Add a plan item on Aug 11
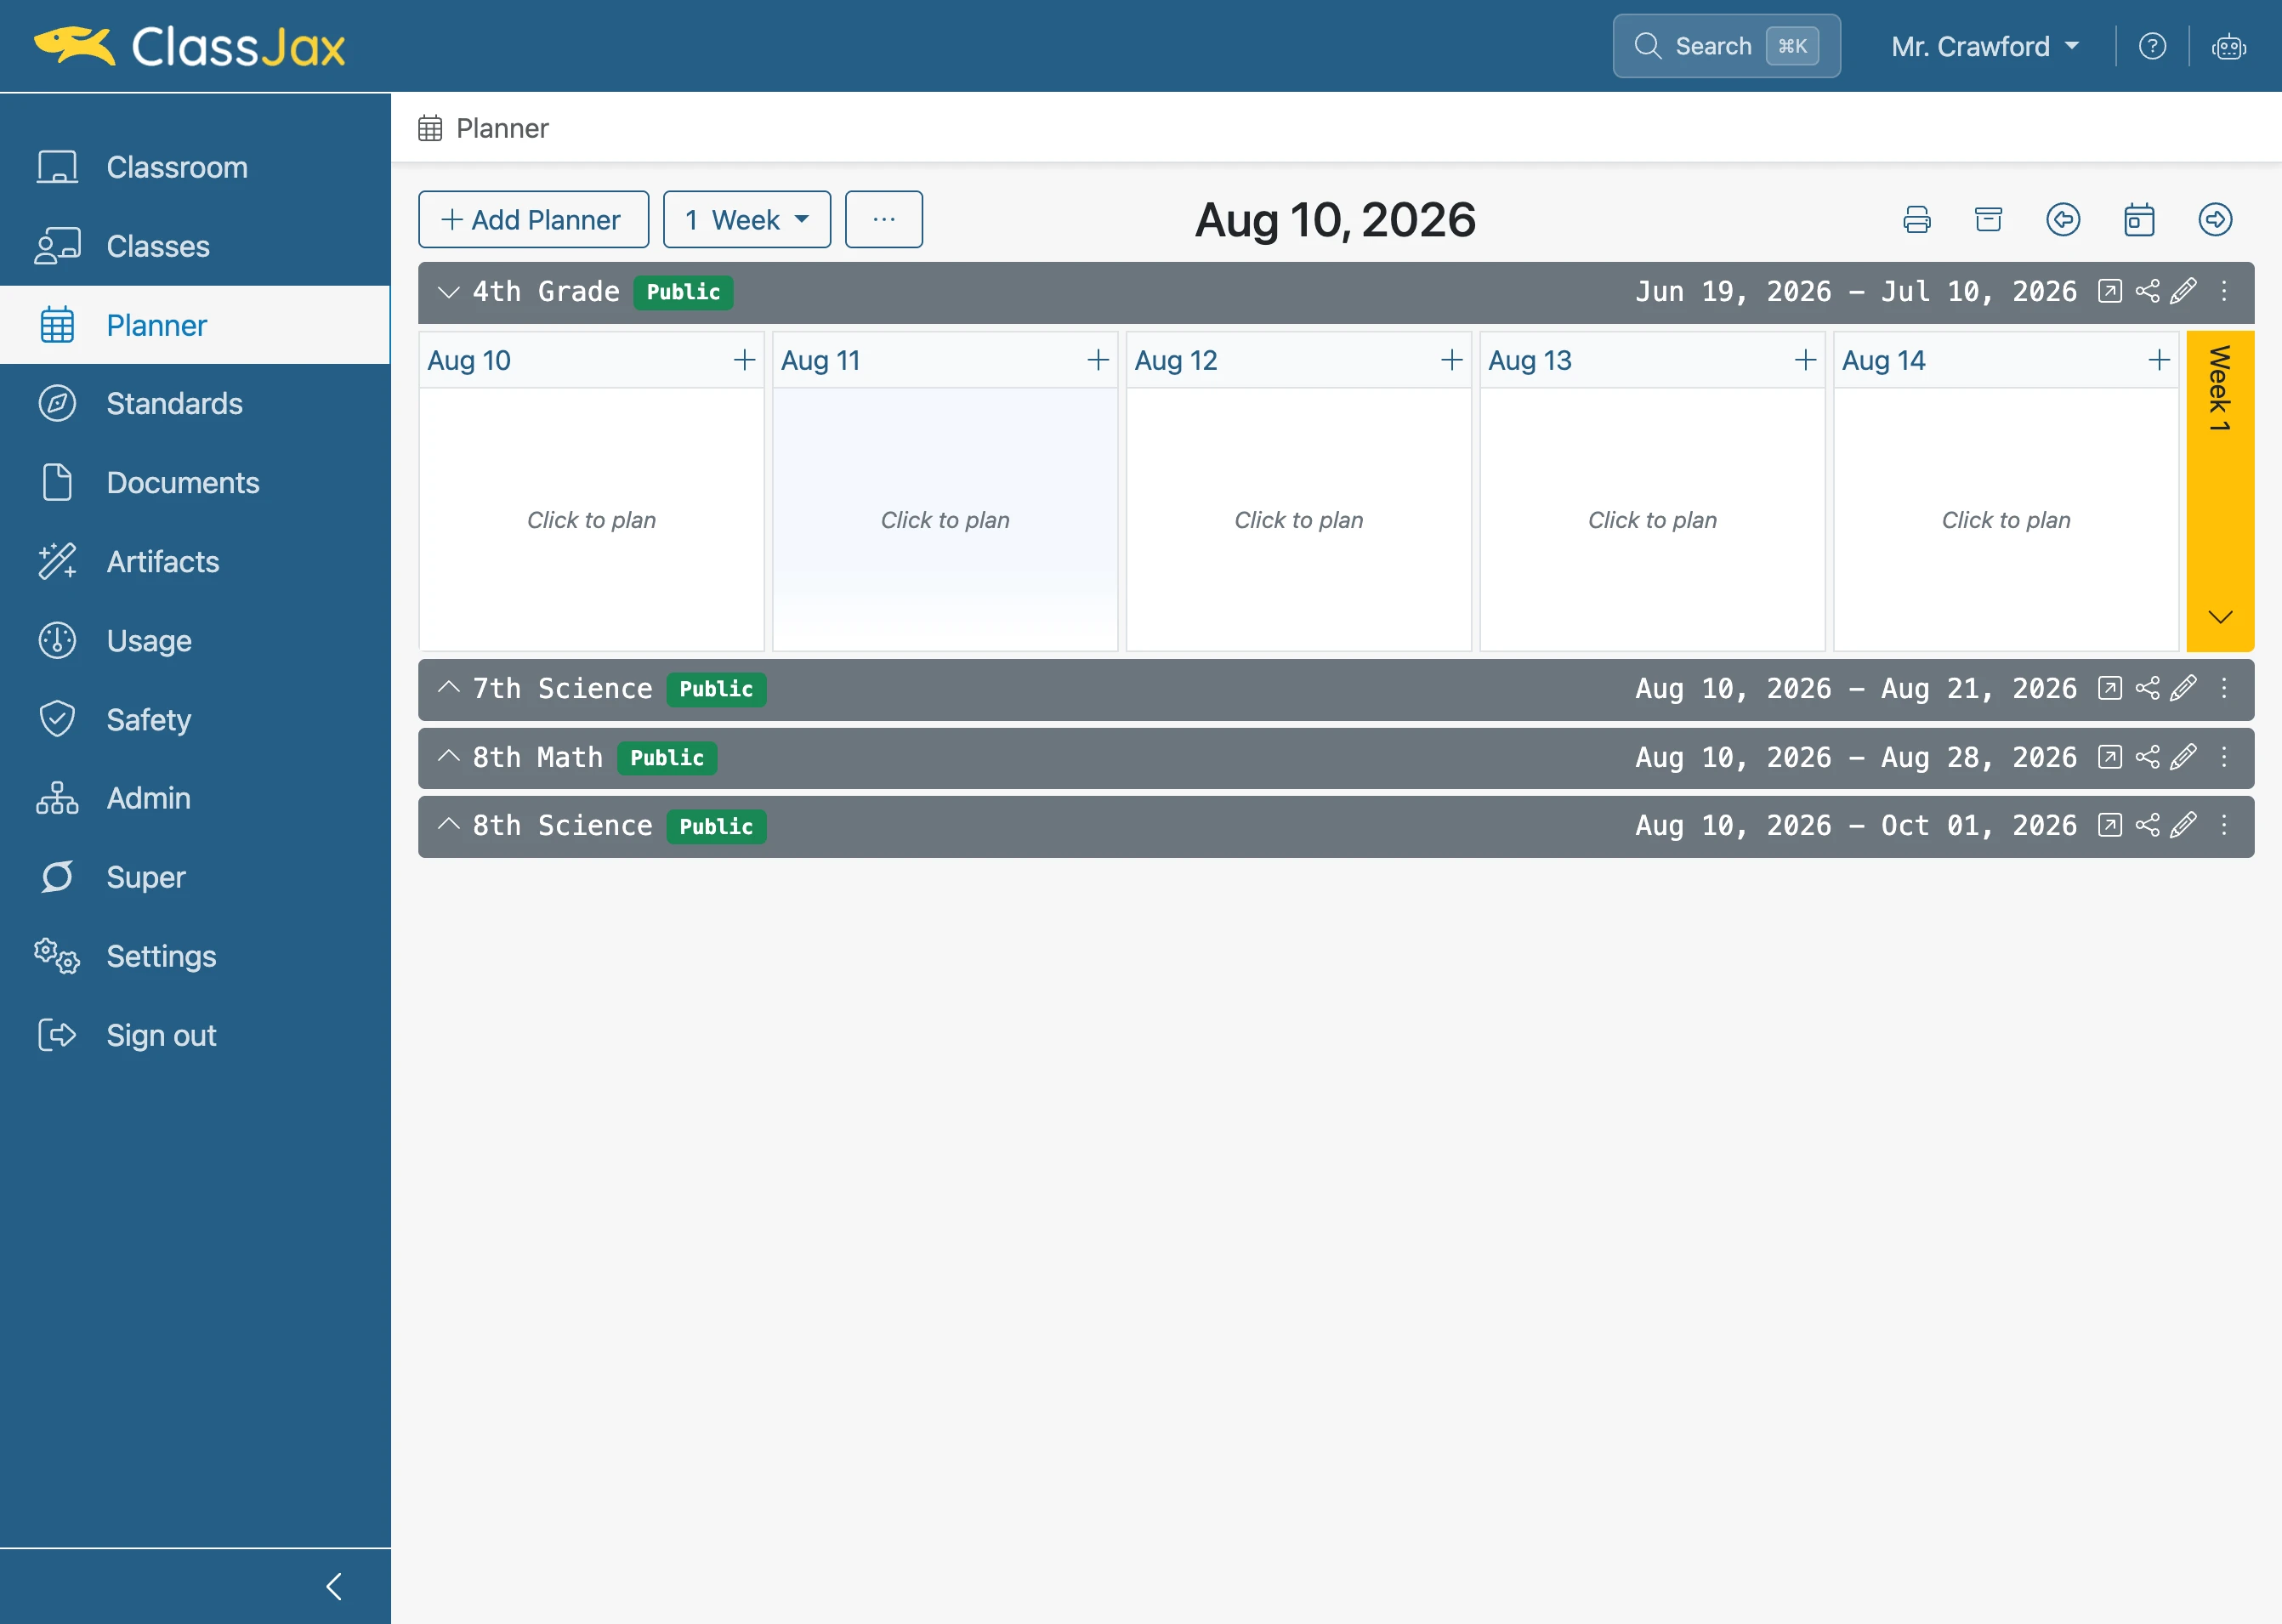Viewport: 2282px width, 1624px height. (1098, 360)
